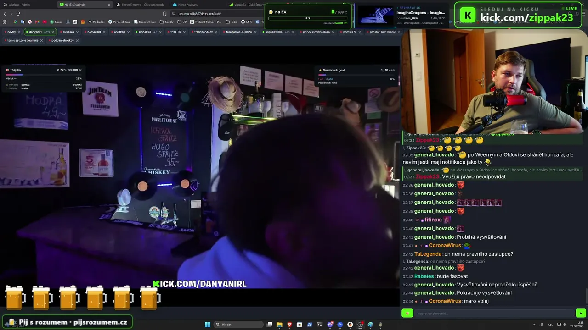This screenshot has height=330, width=588.
Task: Switch to the StreamElements Chat commands tab
Action: (141, 5)
